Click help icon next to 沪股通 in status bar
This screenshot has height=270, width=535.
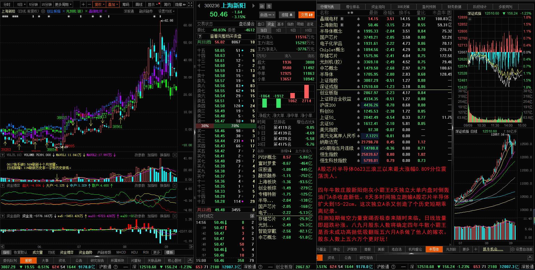point(115,267)
